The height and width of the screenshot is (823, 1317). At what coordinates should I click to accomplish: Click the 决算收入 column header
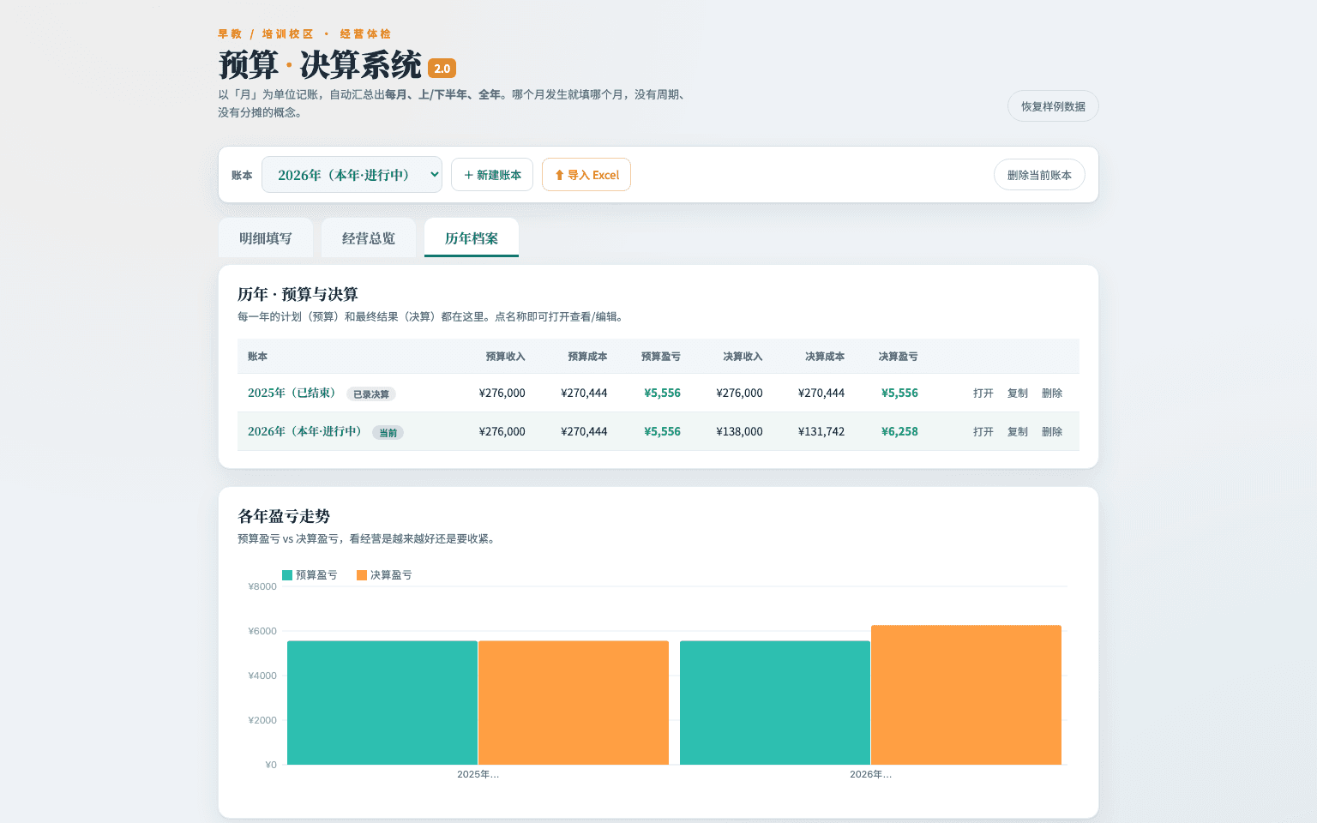pyautogui.click(x=743, y=357)
